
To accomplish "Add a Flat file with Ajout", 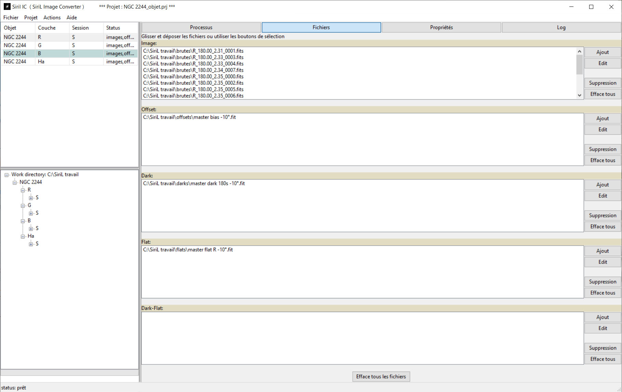I will 603,251.
